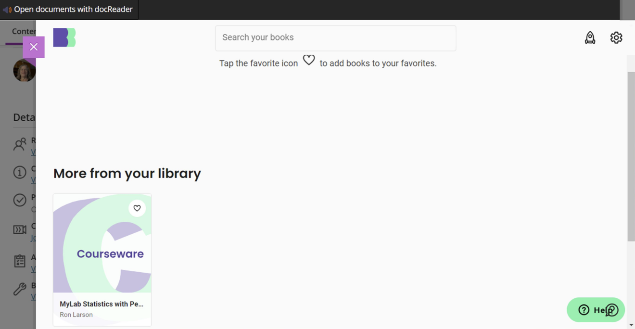Click the roster people icon in sidebar

point(20,144)
